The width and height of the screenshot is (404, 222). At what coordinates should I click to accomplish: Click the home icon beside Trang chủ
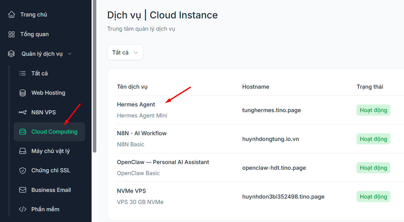point(11,15)
